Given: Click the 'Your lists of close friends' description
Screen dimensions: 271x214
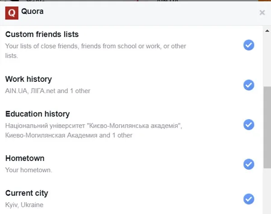Looking at the screenshot, I should coord(96,51).
